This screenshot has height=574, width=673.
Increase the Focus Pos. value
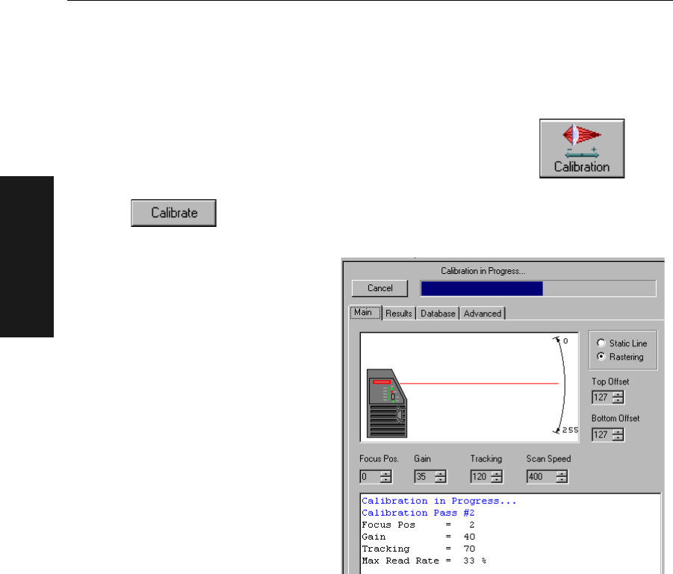[386, 474]
